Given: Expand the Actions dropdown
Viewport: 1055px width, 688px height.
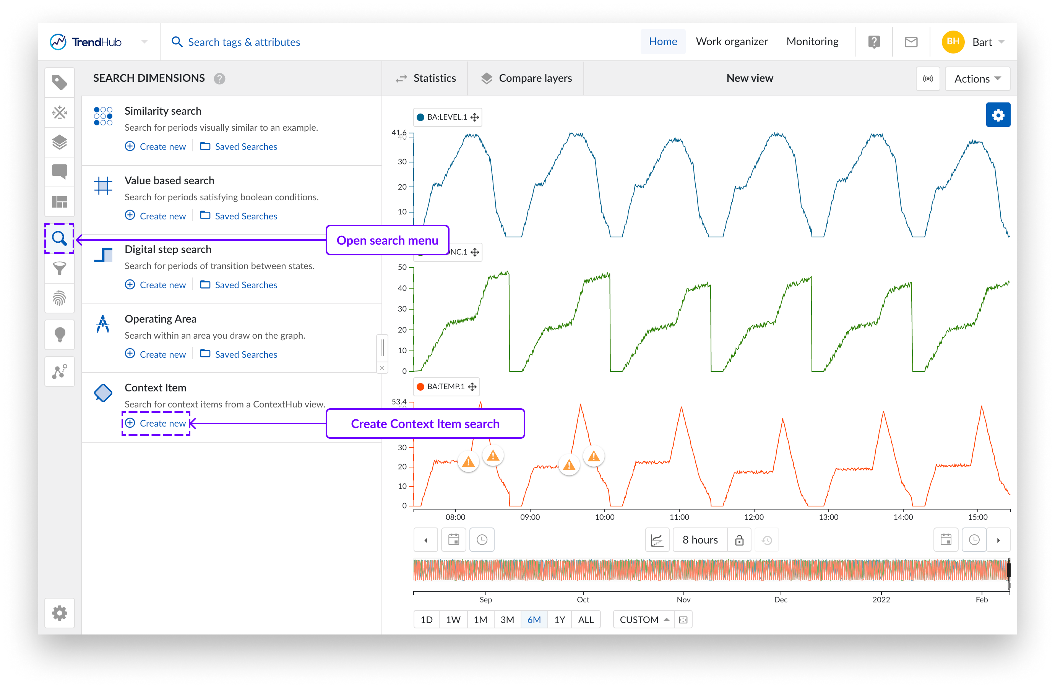Looking at the screenshot, I should [x=977, y=79].
